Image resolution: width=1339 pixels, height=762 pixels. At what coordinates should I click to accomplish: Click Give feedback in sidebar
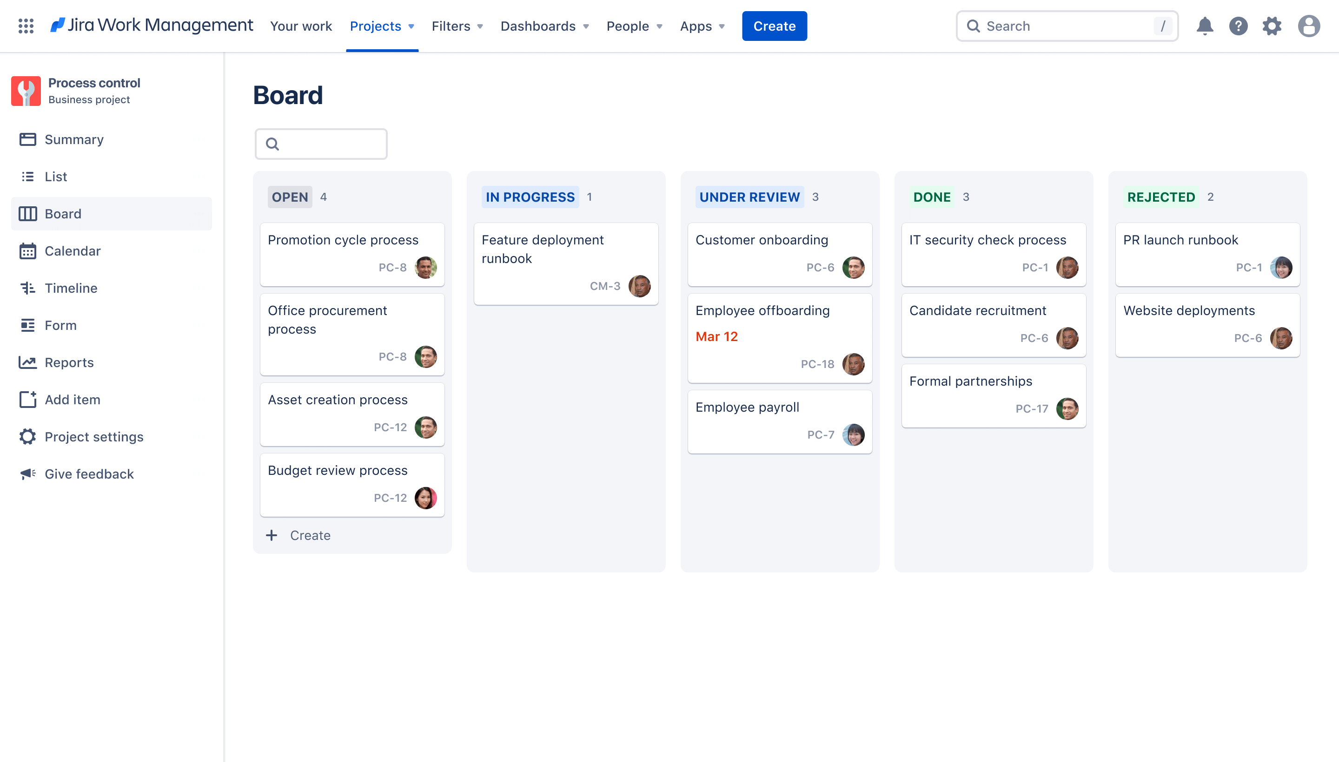(x=89, y=473)
